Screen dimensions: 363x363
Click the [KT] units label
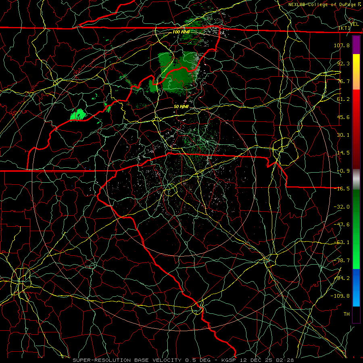(x=344, y=28)
